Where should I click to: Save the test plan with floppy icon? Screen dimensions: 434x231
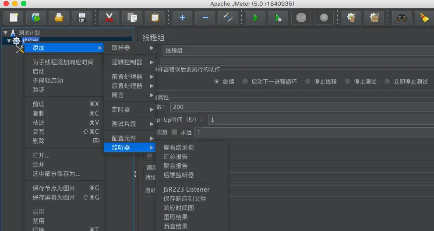point(81,17)
